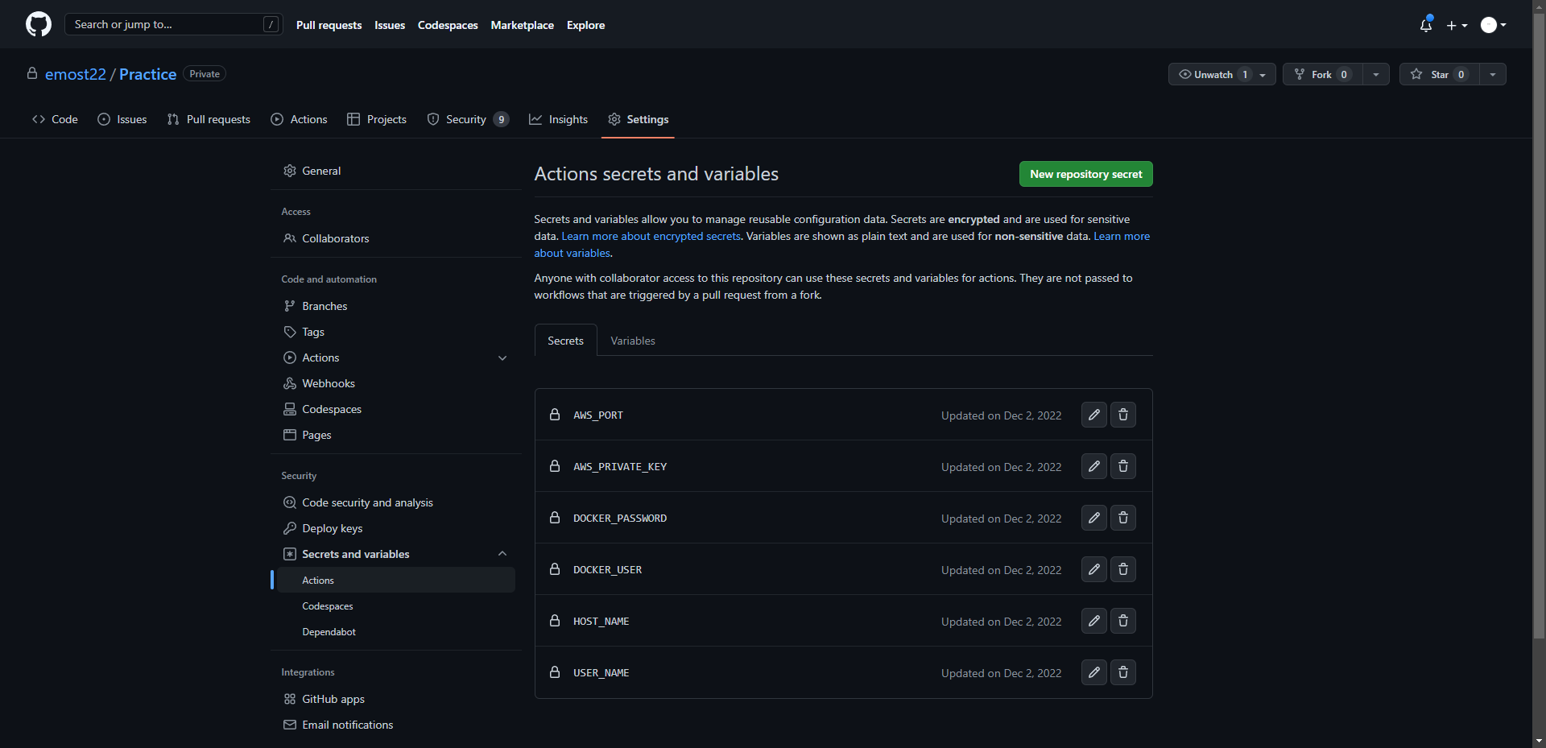Open Deploy keys settings

point(396,528)
